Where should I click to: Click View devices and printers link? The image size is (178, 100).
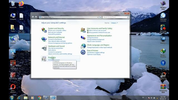pos(56,48)
